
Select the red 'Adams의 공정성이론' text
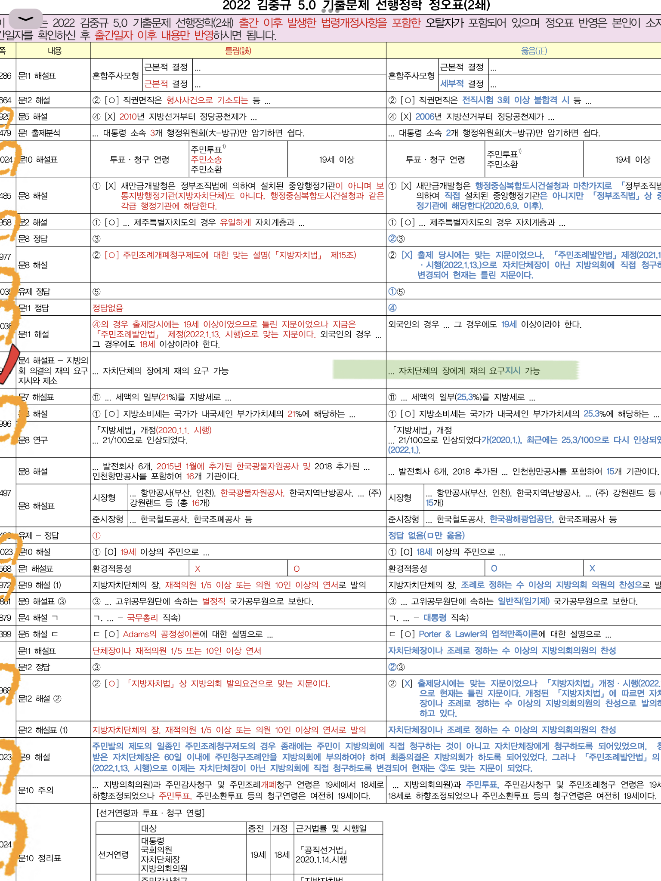pos(161,634)
